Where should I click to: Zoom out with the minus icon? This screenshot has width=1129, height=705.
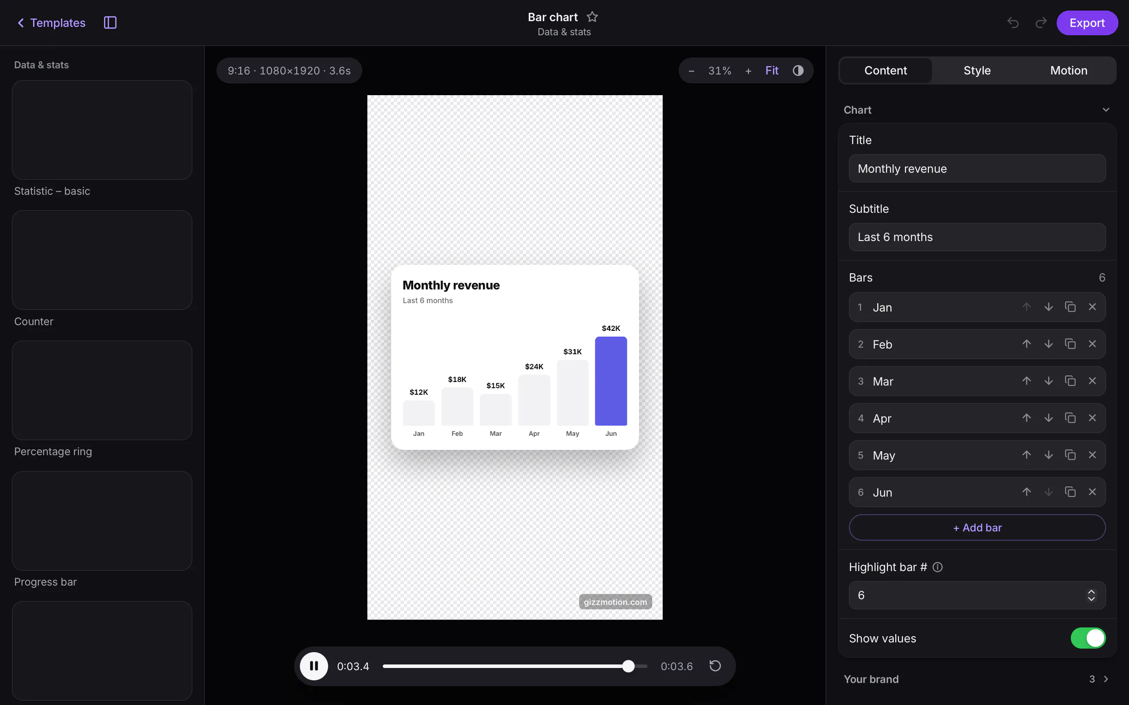pos(692,71)
